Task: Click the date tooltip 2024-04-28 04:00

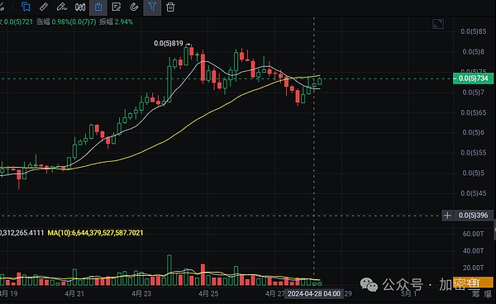Action: (x=314, y=293)
